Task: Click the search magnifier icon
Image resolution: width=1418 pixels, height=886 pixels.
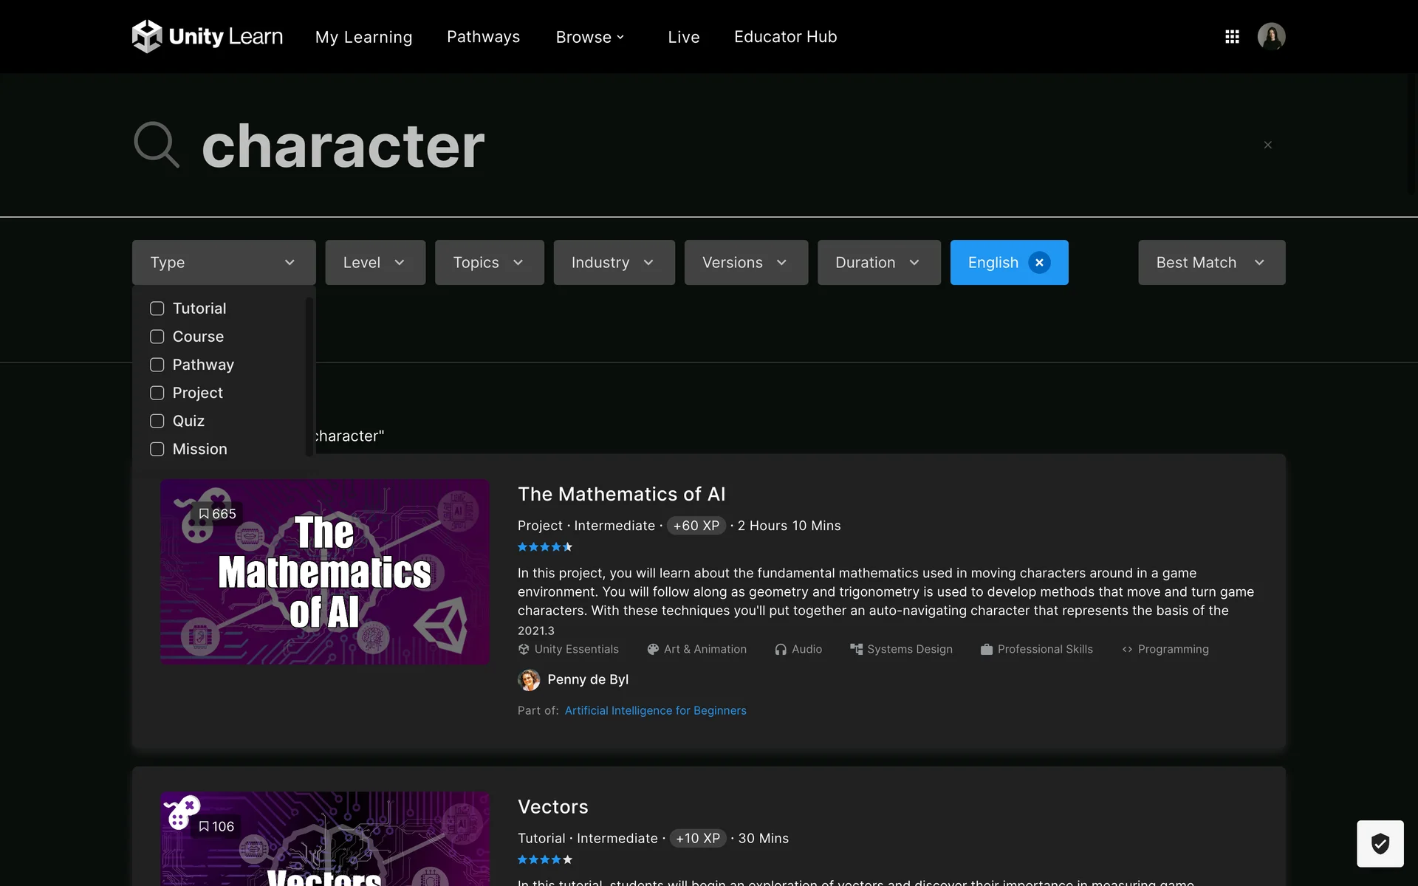Action: coord(157,145)
